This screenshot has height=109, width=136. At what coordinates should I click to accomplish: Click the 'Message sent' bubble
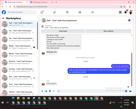coord(52,52)
